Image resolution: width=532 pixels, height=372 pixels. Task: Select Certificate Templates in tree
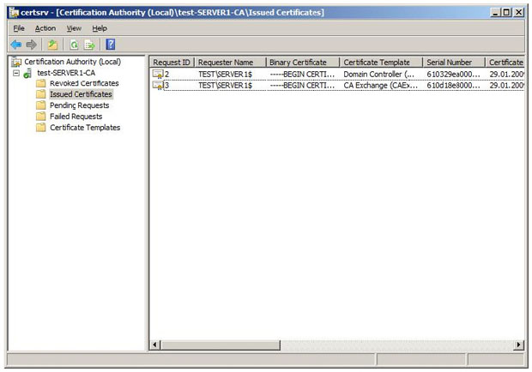(85, 128)
